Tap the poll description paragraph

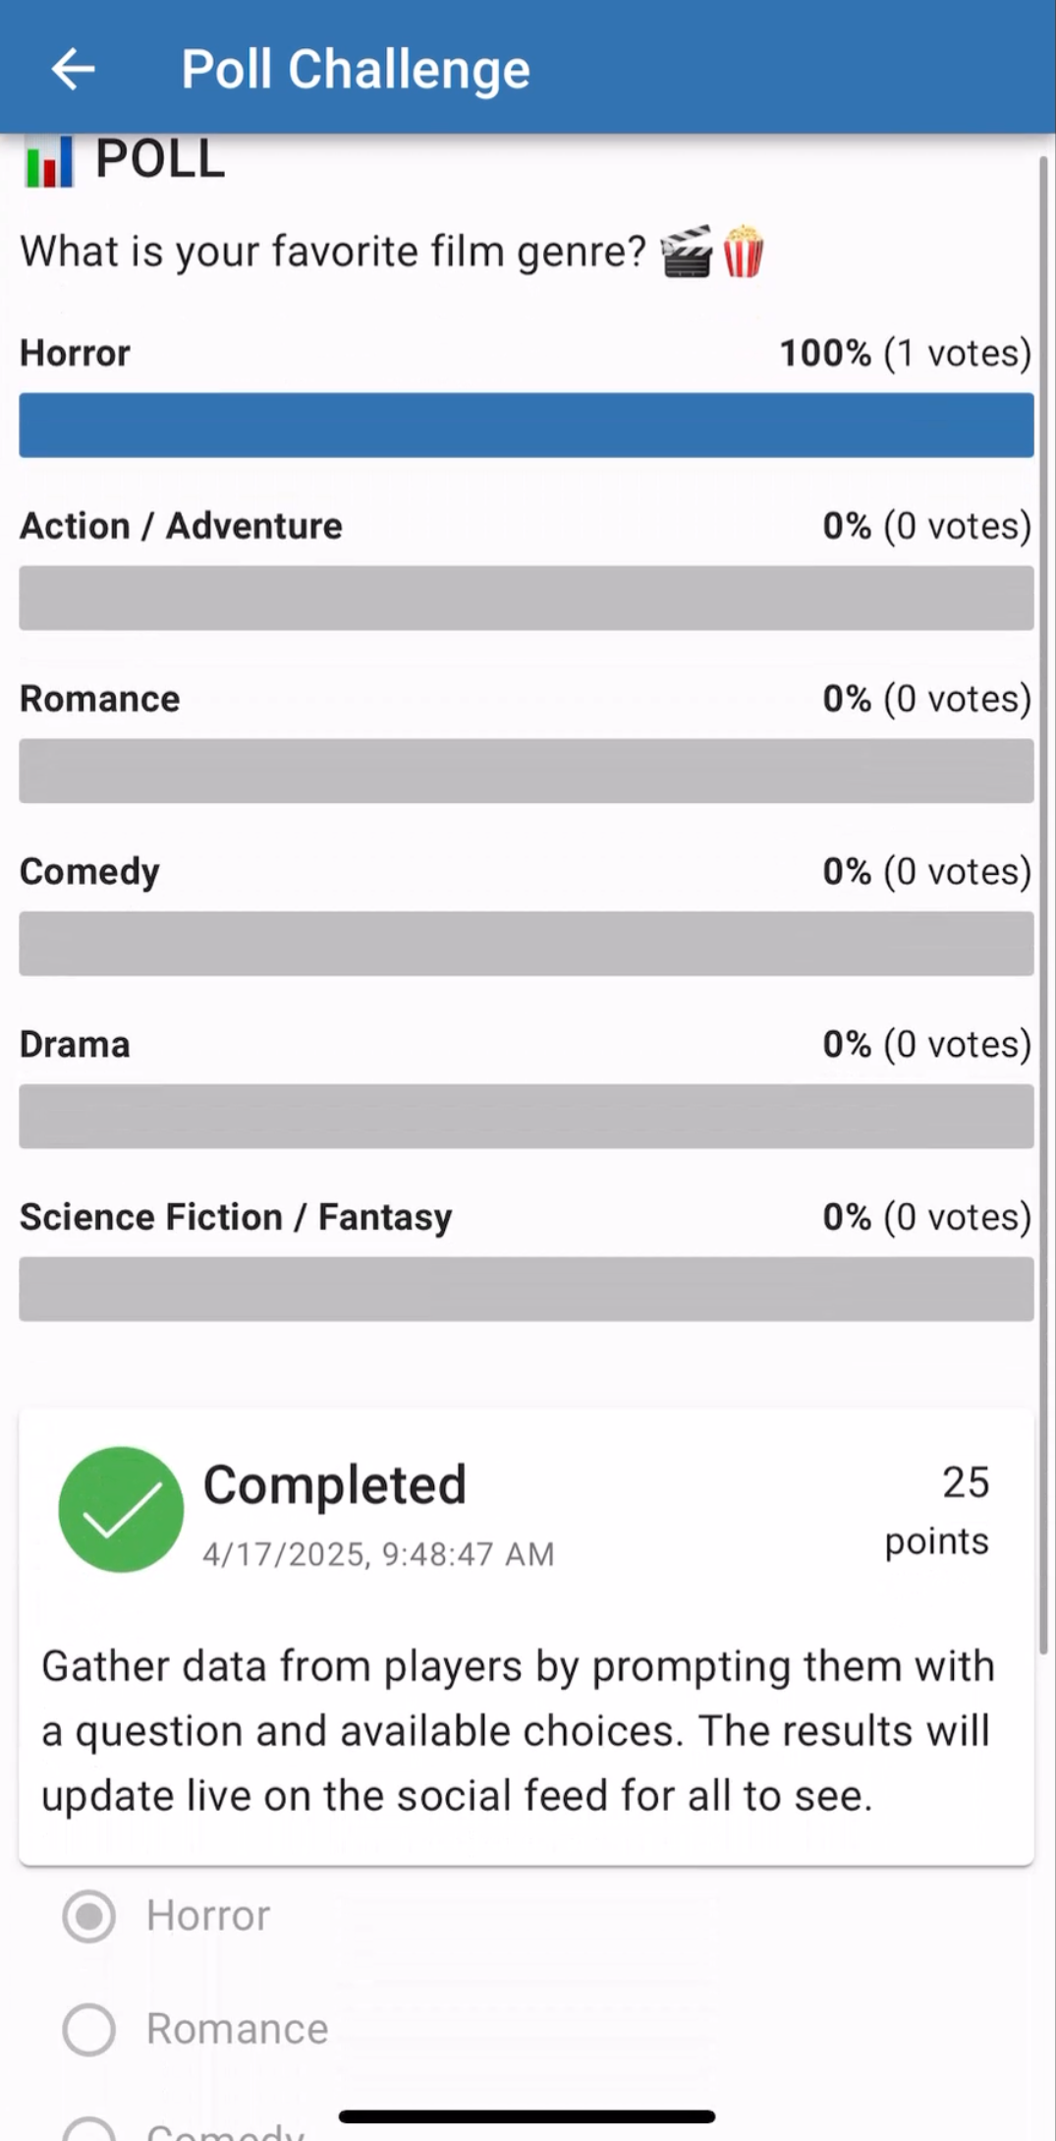coord(519,1731)
